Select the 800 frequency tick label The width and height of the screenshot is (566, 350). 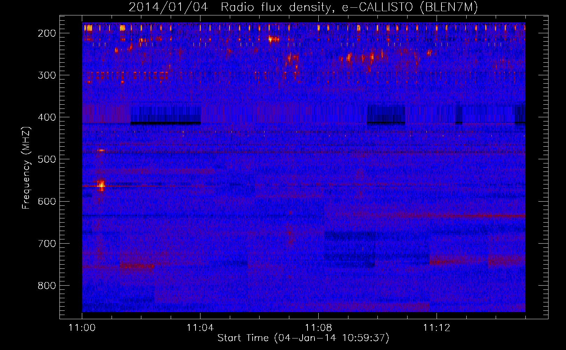point(47,286)
